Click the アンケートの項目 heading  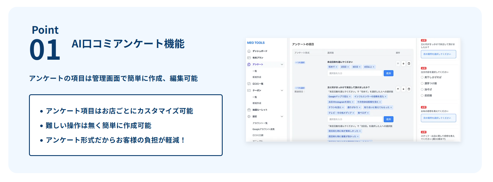(303, 44)
